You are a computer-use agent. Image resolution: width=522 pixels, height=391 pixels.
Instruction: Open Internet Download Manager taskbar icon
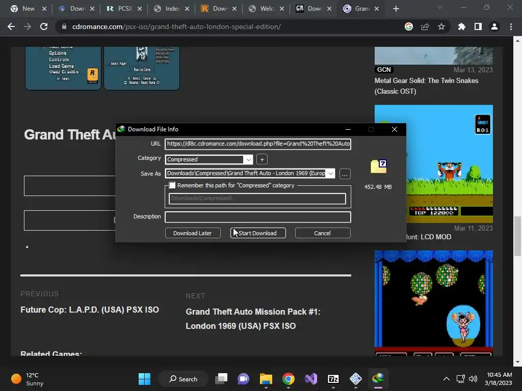378,379
